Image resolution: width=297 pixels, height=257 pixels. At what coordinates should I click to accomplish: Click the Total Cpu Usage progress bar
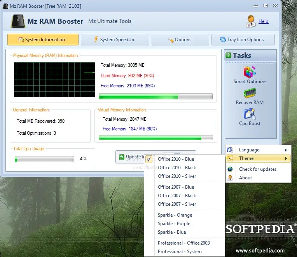pyautogui.click(x=44, y=159)
